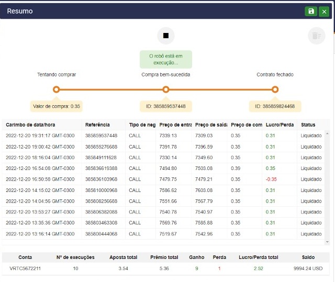Close the Resumo dialog with the X button

tap(324, 12)
